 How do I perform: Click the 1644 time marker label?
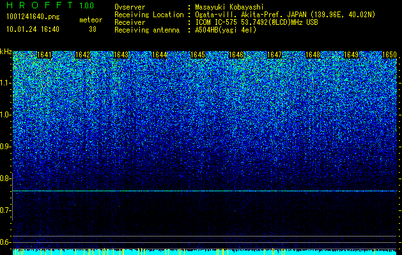(160, 55)
